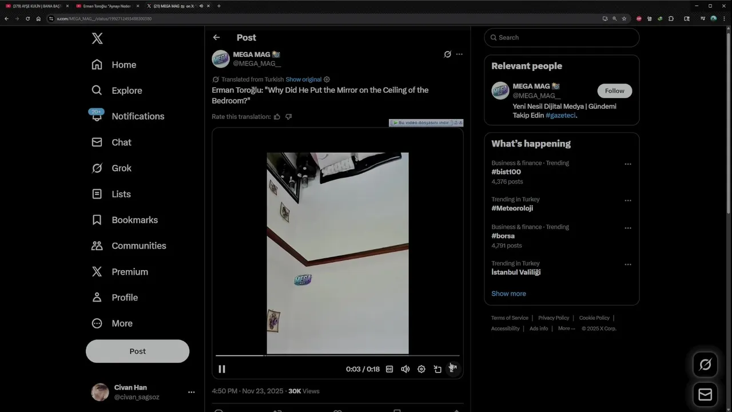Mute the MEGA MAG tab audio icon
The width and height of the screenshot is (732, 412).
click(201, 6)
